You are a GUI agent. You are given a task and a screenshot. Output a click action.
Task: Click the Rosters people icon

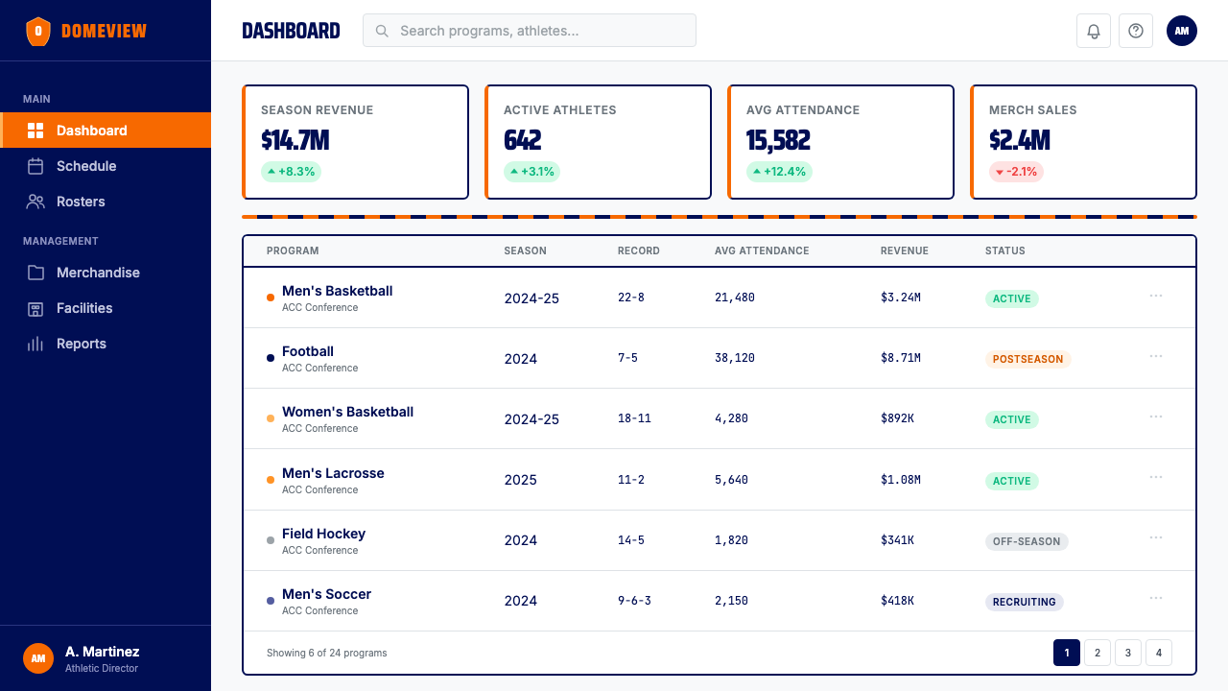[x=35, y=202]
